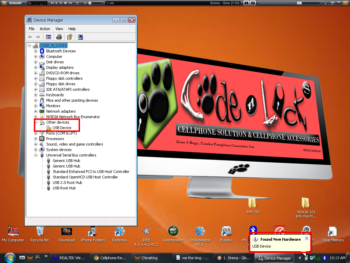Select the Greenpois0n desktop icon

point(173,234)
